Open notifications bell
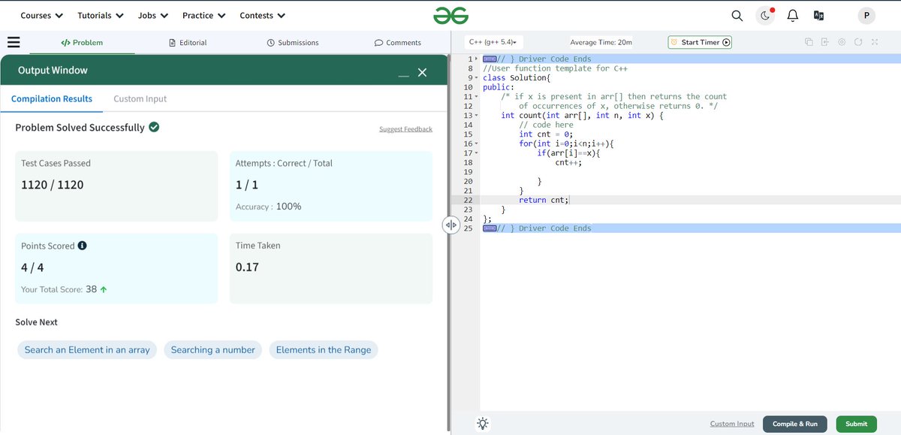Image resolution: width=901 pixels, height=435 pixels. tap(792, 16)
